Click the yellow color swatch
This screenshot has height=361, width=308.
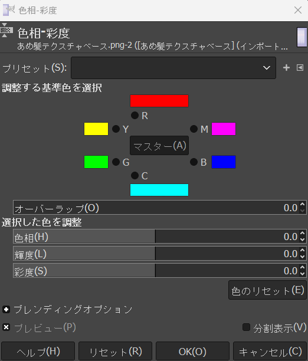(x=96, y=129)
